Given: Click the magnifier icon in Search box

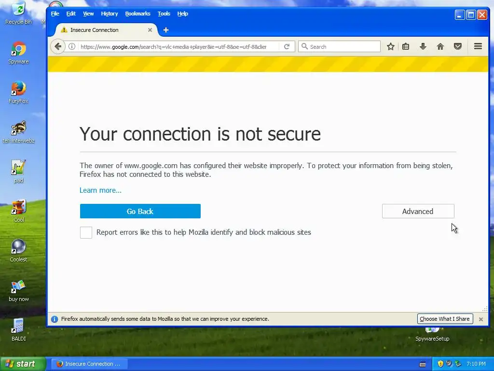Looking at the screenshot, I should pos(304,46).
